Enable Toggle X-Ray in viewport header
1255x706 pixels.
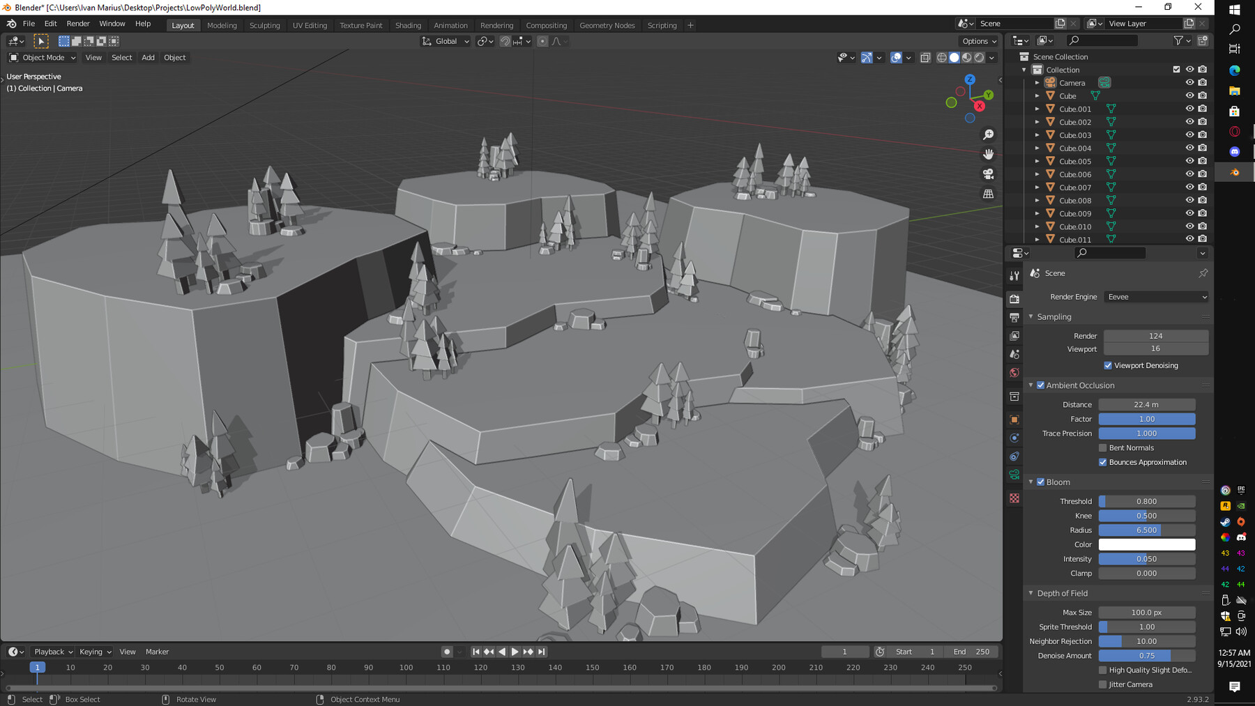pos(925,57)
